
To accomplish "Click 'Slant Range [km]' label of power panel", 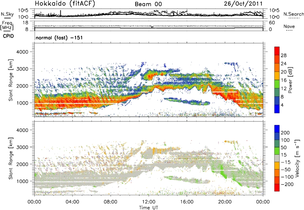I will click(x=11, y=80).
